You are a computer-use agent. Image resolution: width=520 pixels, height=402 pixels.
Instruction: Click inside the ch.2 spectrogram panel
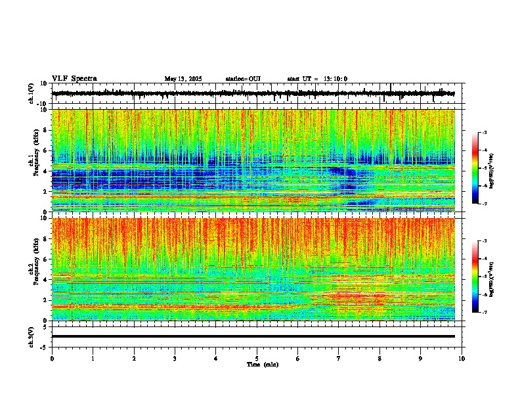tap(253, 269)
